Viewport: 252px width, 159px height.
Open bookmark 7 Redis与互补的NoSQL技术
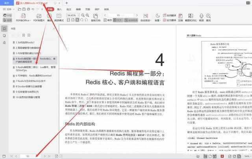tap(29, 81)
